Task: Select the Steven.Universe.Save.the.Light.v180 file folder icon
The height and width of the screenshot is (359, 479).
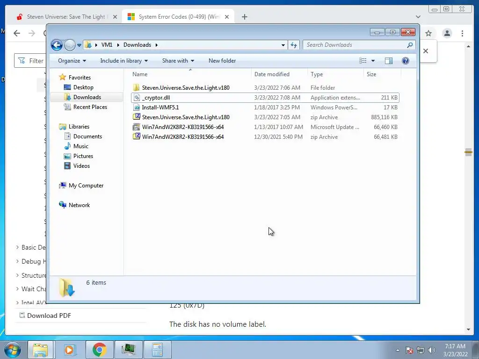Action: point(137,87)
